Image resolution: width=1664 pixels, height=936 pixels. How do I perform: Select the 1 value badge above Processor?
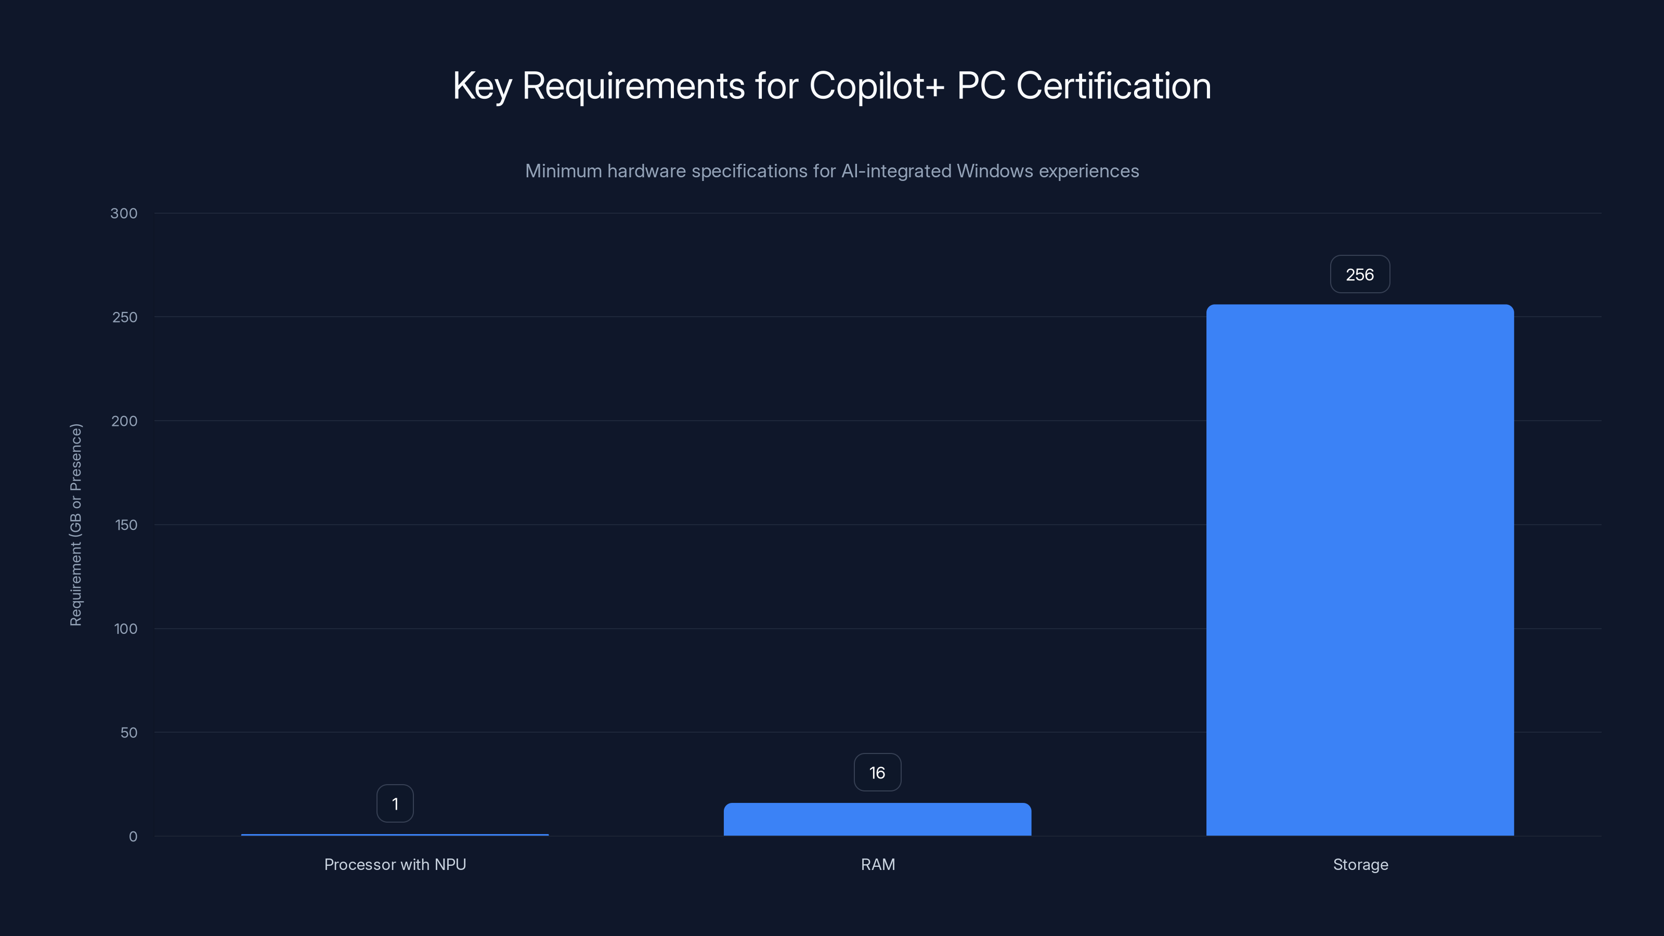coord(395,803)
